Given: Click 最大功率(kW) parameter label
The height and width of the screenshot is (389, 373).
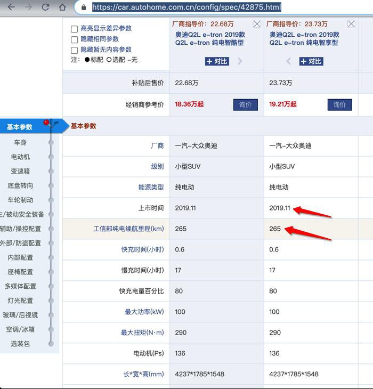Looking at the screenshot, I should click(x=144, y=312).
